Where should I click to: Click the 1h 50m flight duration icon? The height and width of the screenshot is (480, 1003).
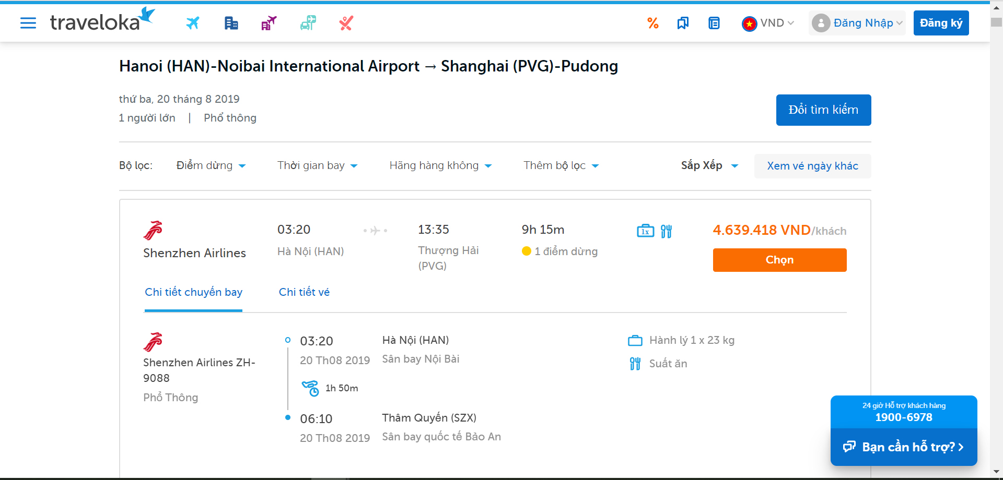pos(310,388)
